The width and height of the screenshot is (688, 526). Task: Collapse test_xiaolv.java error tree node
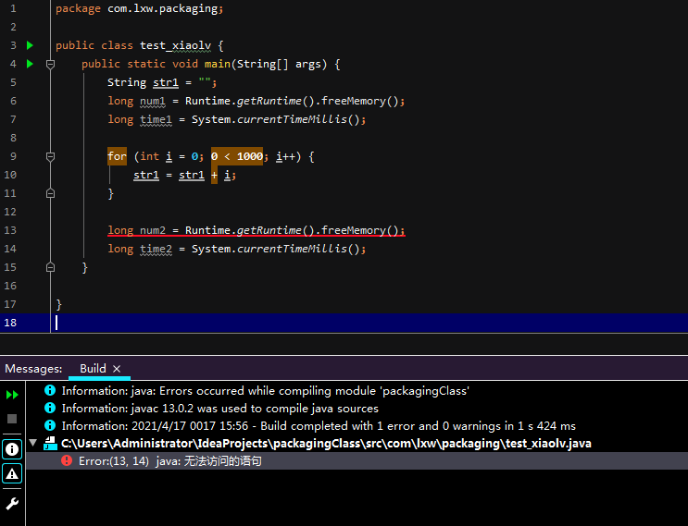point(33,443)
